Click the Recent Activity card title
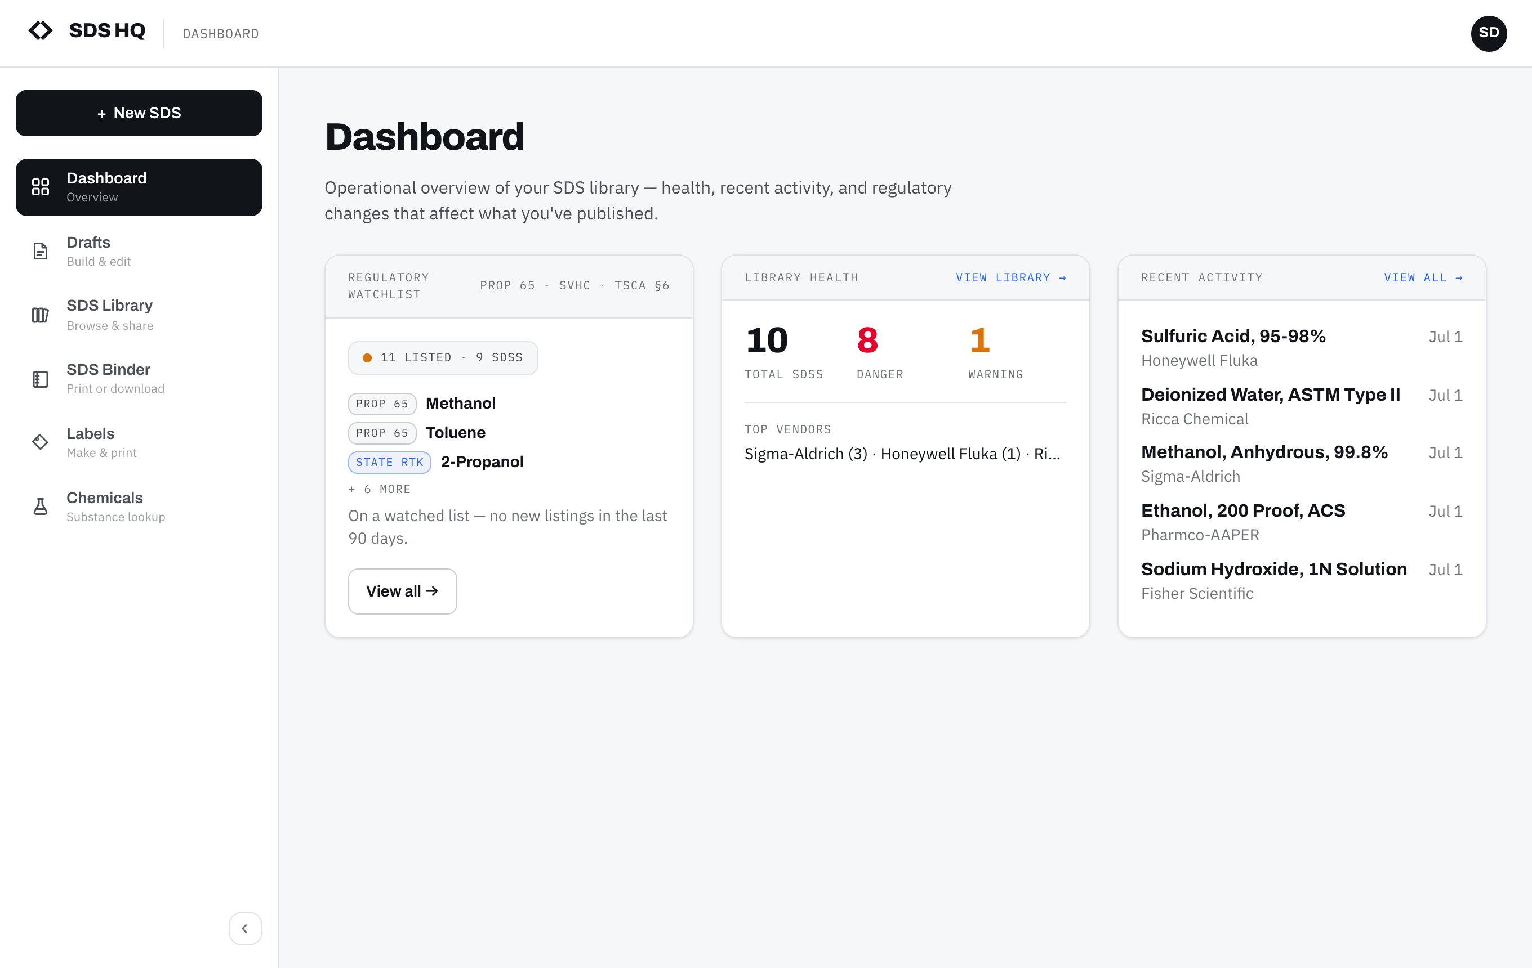This screenshot has height=968, width=1532. tap(1202, 278)
